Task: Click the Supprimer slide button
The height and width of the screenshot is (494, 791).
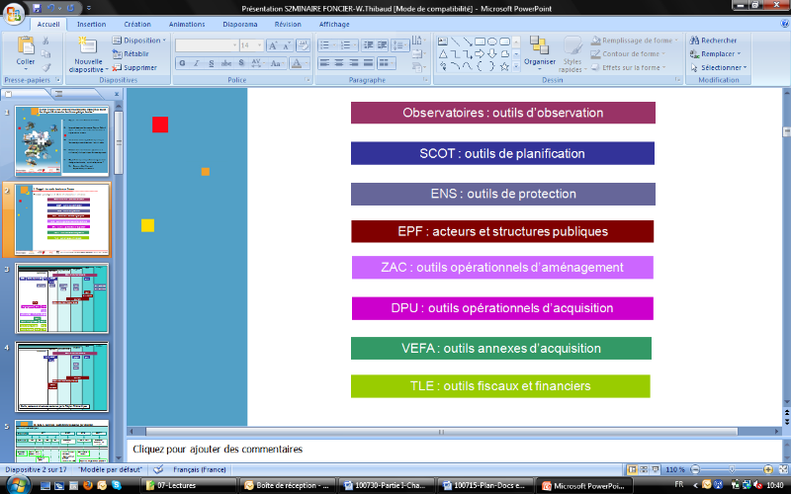Action: click(x=133, y=67)
